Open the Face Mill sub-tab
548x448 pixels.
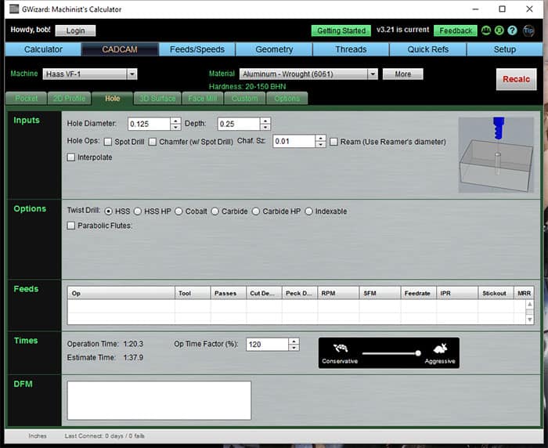click(x=203, y=98)
